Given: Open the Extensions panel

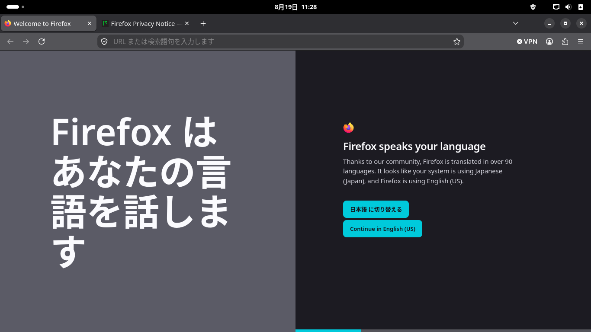Looking at the screenshot, I should click(565, 41).
